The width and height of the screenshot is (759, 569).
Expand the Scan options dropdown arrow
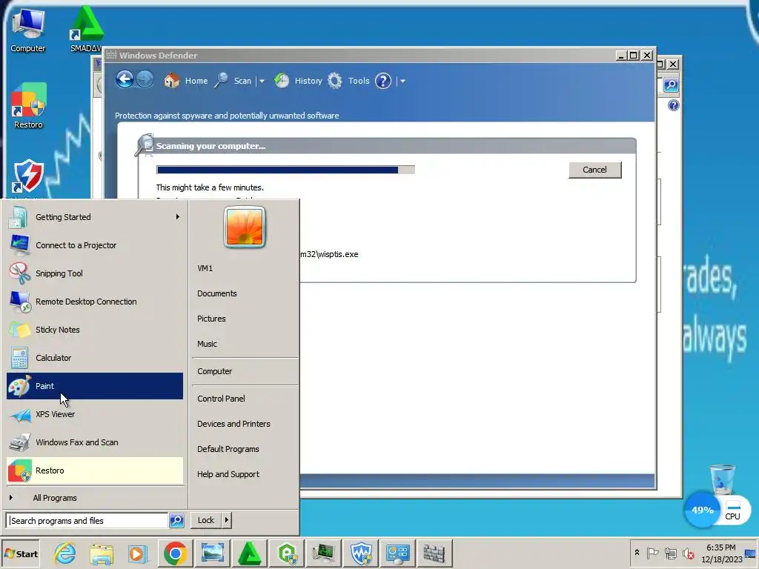click(x=262, y=81)
